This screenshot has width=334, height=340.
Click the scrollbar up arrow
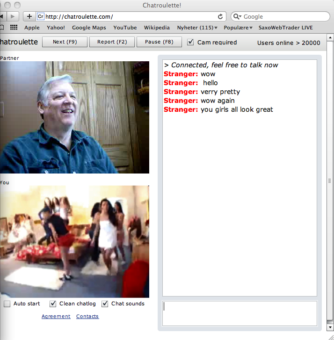click(330, 38)
